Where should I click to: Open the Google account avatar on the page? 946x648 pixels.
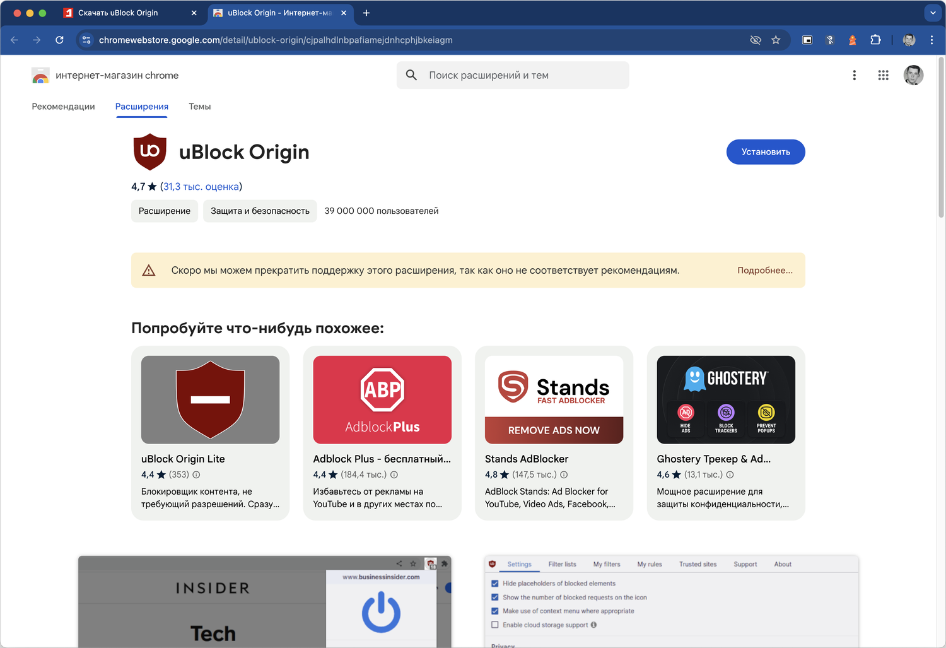(913, 75)
